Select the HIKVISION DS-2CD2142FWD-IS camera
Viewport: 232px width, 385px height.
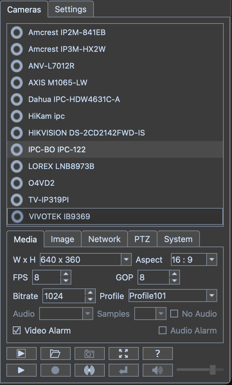86,133
